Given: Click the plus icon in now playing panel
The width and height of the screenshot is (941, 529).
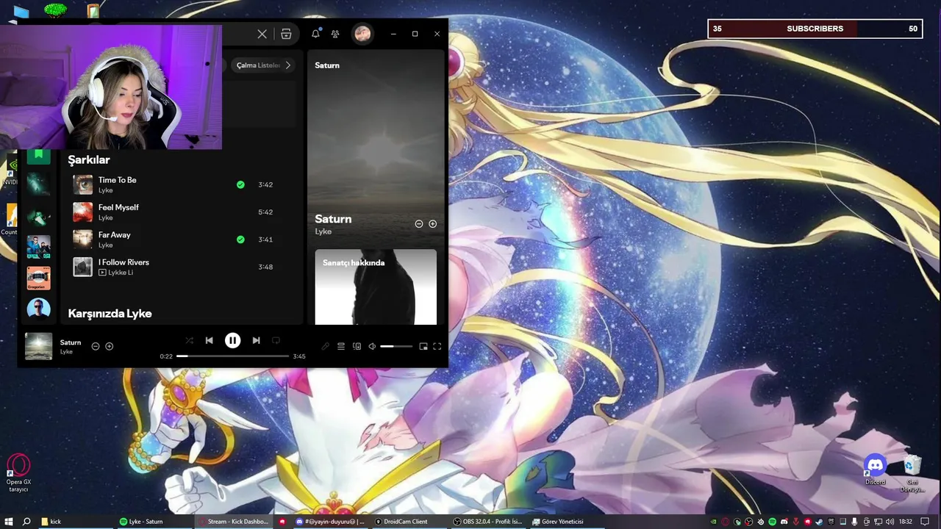Looking at the screenshot, I should 432,224.
